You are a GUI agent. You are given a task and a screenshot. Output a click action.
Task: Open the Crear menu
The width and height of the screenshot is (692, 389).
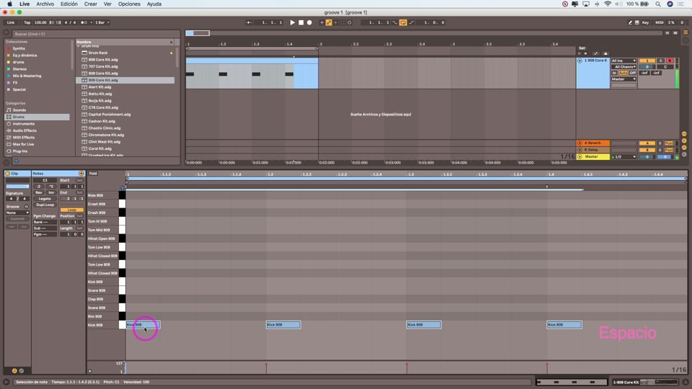point(91,4)
